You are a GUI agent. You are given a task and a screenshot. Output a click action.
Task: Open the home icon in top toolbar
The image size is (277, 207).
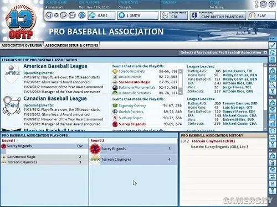click(82, 15)
